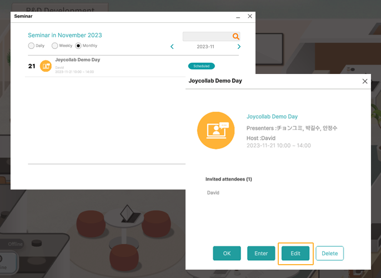Click the large orange seminar icon in details

tap(215, 130)
